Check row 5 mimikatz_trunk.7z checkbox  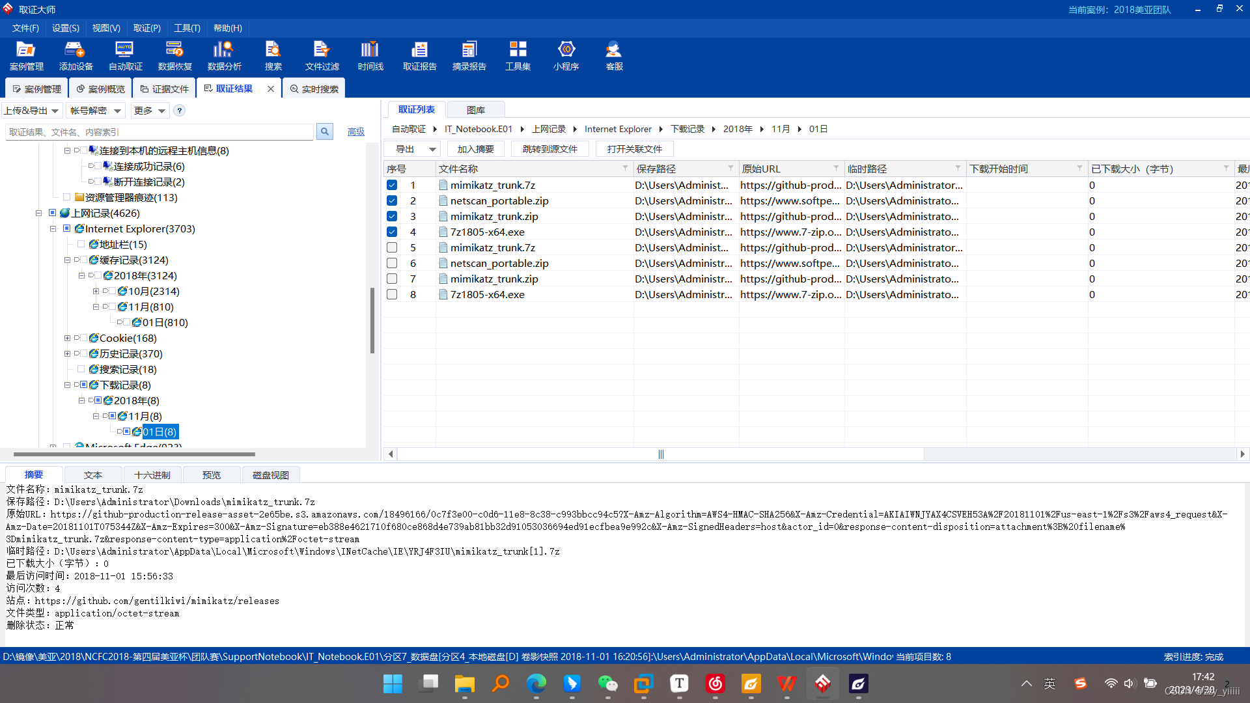(392, 247)
